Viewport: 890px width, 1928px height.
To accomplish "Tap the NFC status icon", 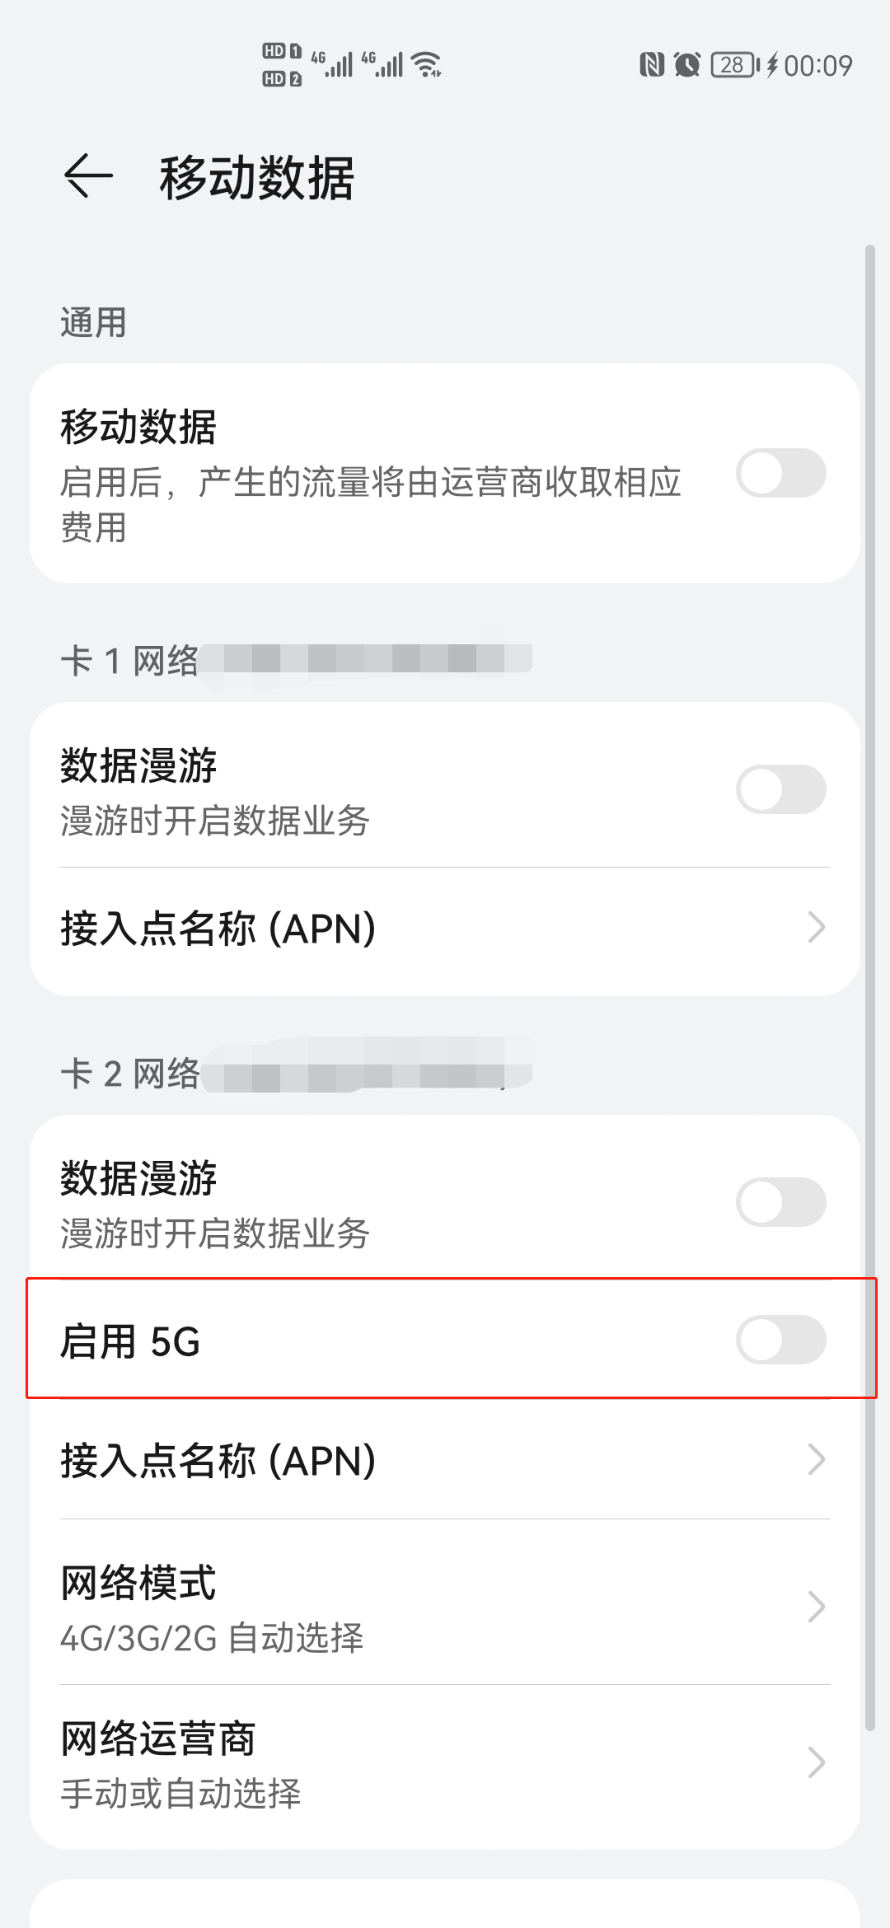I will click(651, 64).
